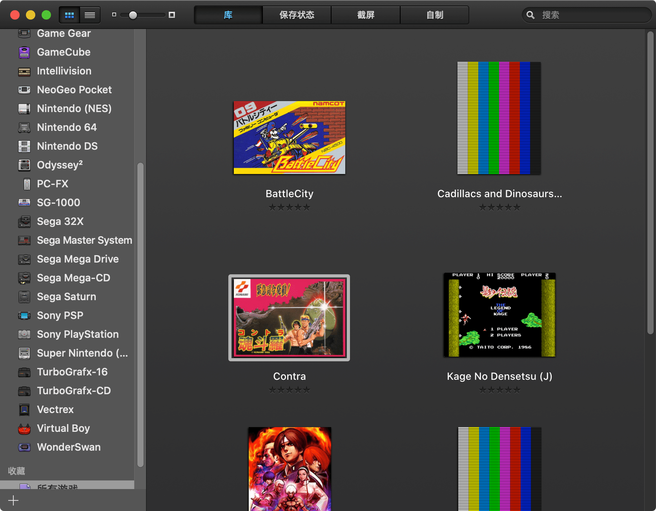
Task: Click the Virtual Boy icon
Action: coord(24,429)
